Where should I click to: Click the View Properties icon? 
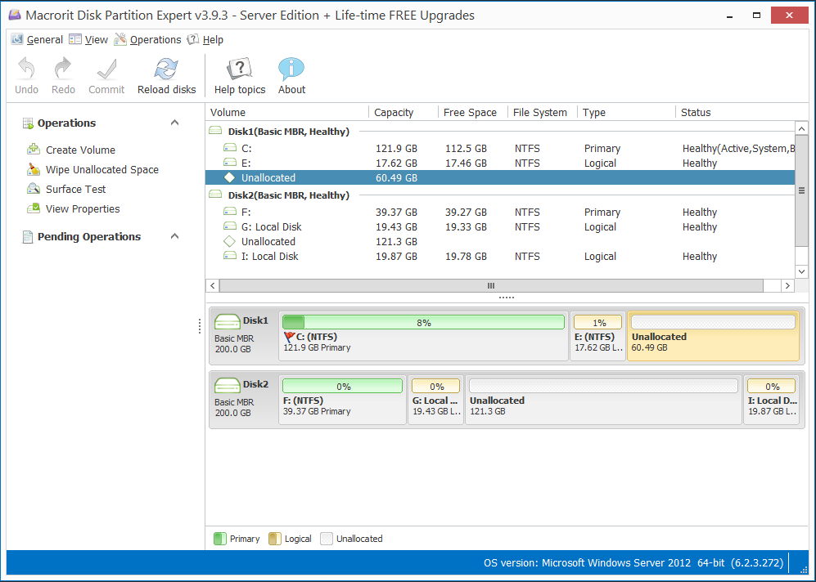tap(34, 208)
